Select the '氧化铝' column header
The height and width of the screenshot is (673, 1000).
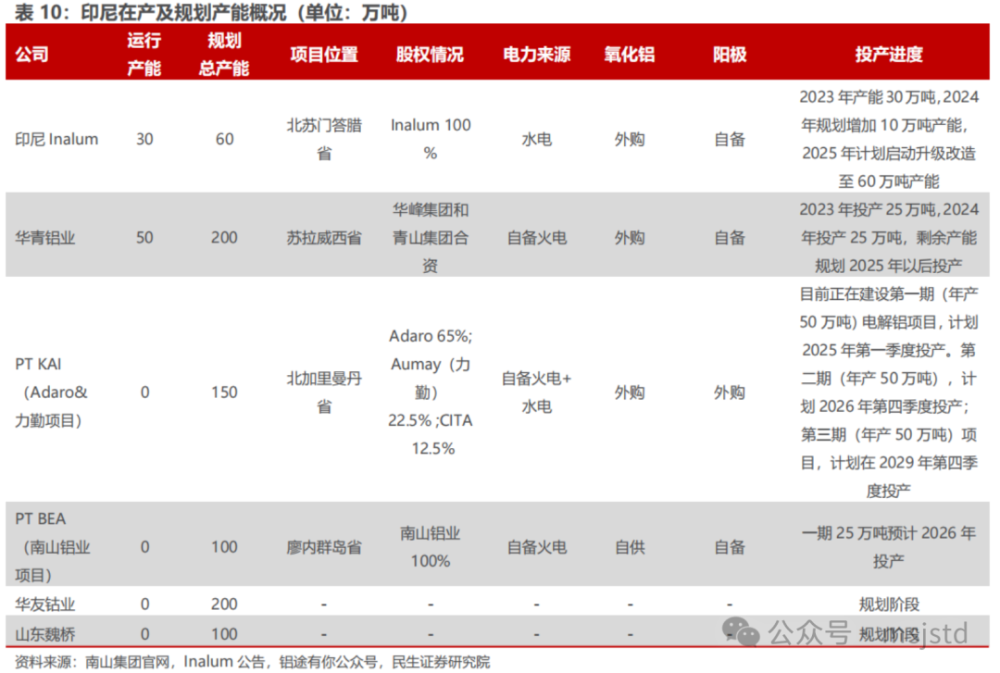[630, 55]
